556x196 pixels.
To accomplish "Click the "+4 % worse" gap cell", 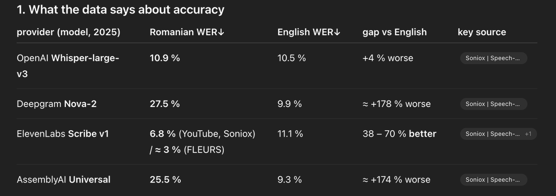I will tap(387, 58).
